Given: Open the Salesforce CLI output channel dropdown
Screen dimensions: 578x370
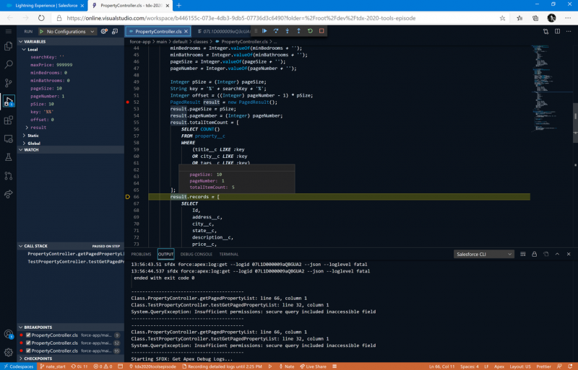Looking at the screenshot, I should tap(483, 254).
